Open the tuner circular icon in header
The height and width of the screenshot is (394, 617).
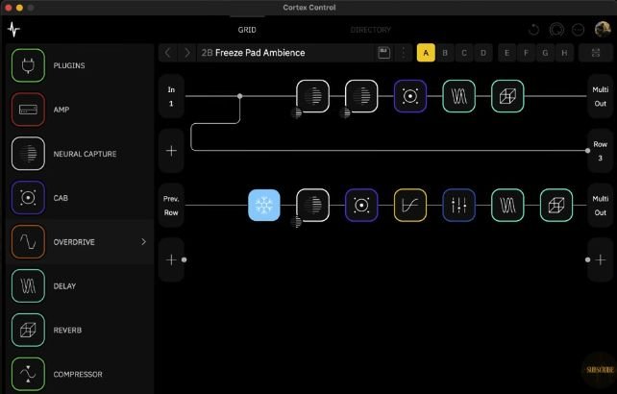coord(556,30)
